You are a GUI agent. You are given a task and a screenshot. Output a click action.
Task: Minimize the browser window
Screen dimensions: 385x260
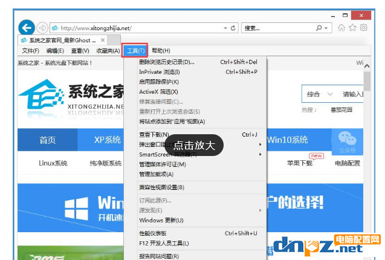[333, 16]
